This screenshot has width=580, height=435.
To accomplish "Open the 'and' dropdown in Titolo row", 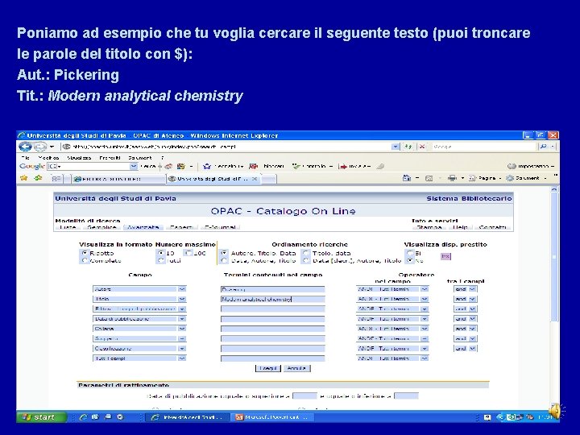I will tap(466, 299).
